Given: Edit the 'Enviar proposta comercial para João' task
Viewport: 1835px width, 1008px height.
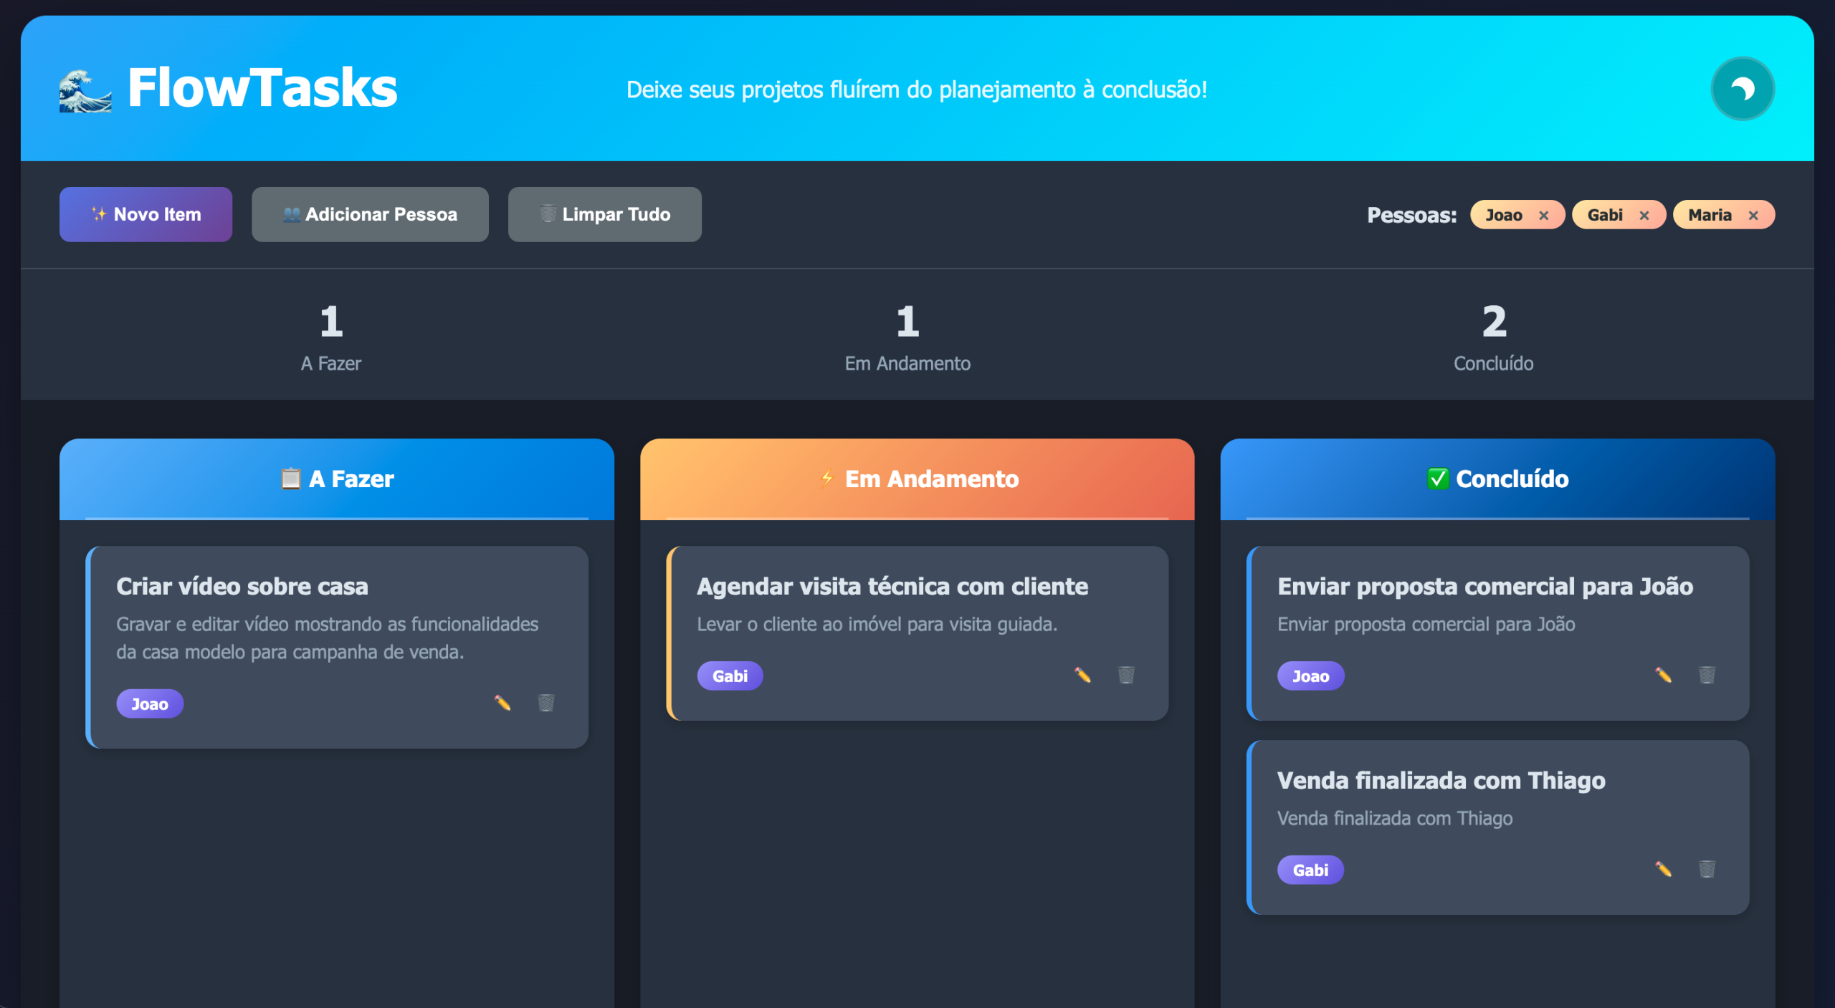Looking at the screenshot, I should pos(1663,675).
